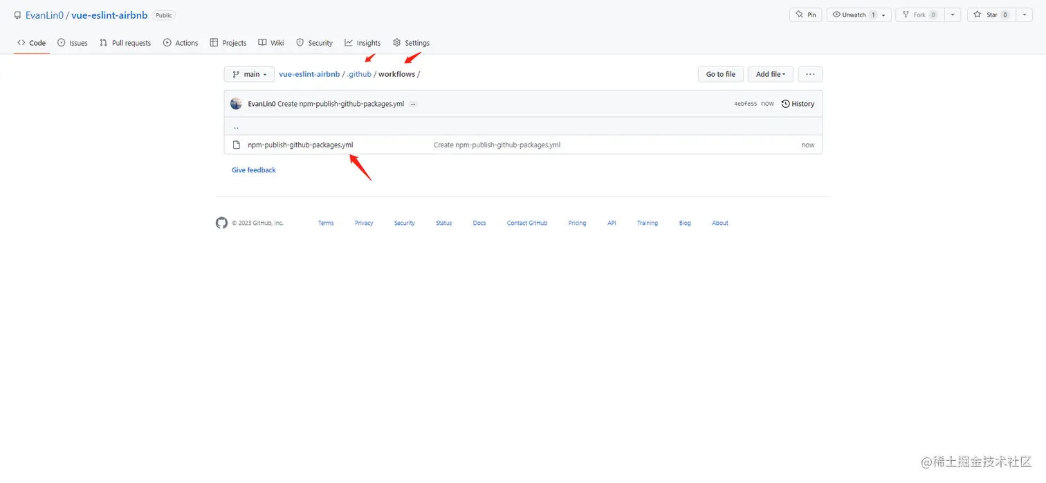Click the Public visibility badge

(x=164, y=15)
